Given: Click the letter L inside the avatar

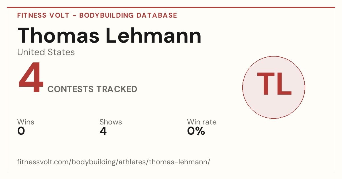Looking at the screenshot, I should click(x=284, y=84).
